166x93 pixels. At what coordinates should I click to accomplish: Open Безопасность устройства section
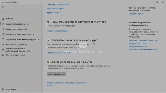click(17, 44)
